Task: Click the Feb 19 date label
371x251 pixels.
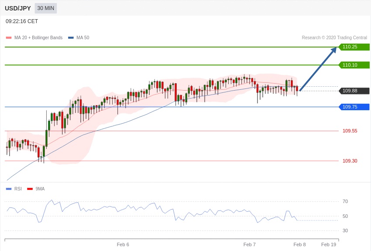Action: (329, 244)
